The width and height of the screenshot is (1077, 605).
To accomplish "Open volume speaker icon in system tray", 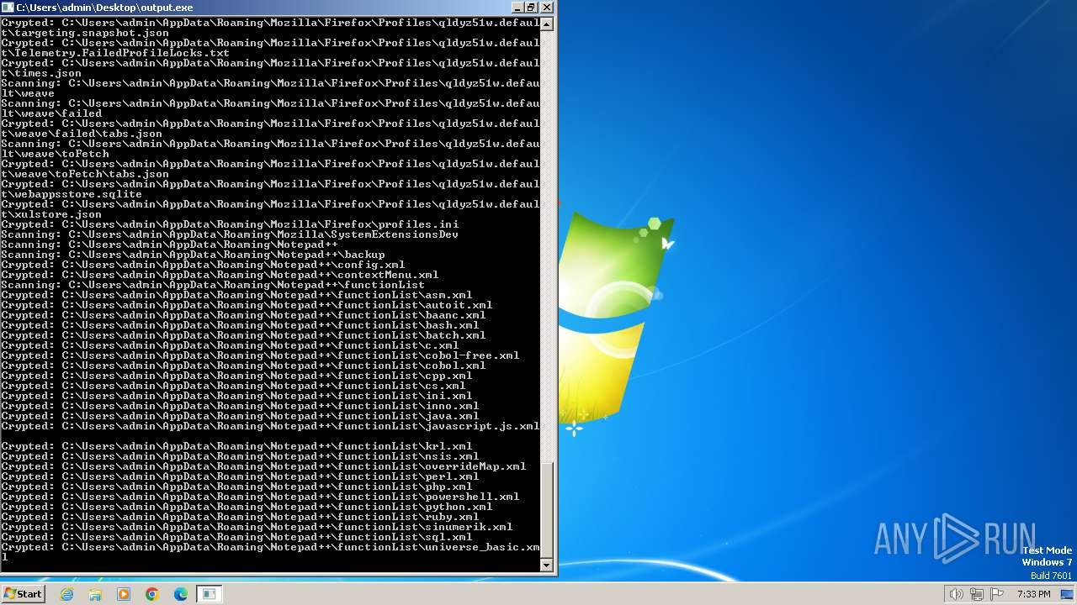I will pyautogui.click(x=956, y=594).
